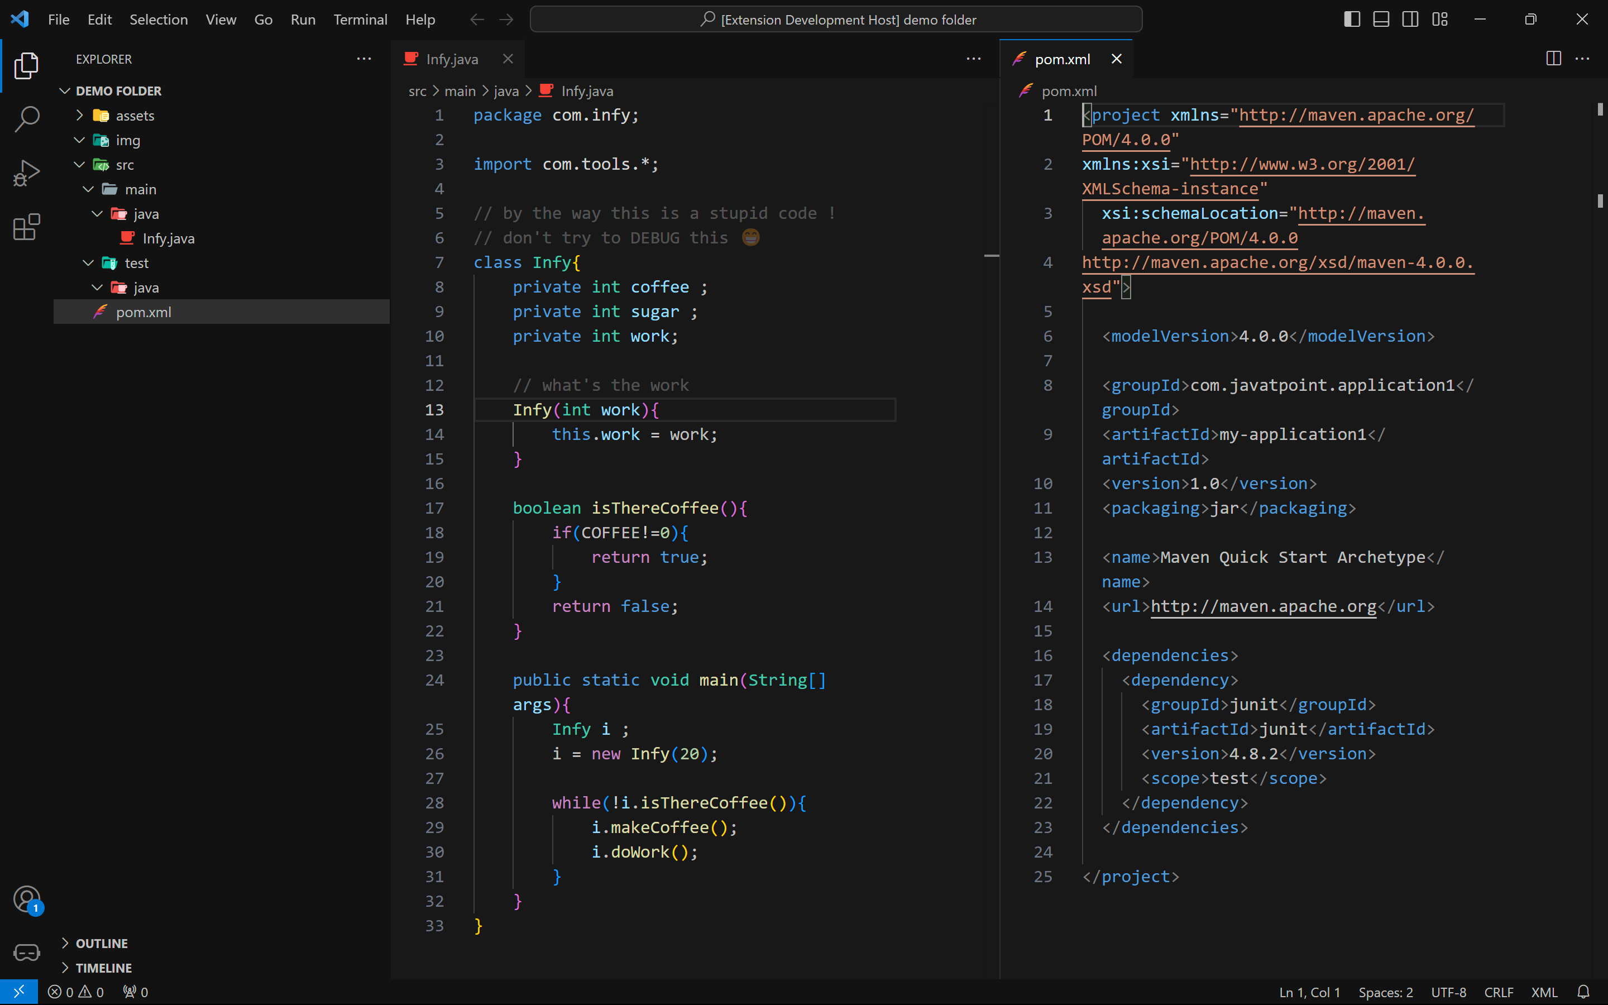Toggle the bottom panel visibility
The image size is (1608, 1005).
[x=1381, y=20]
